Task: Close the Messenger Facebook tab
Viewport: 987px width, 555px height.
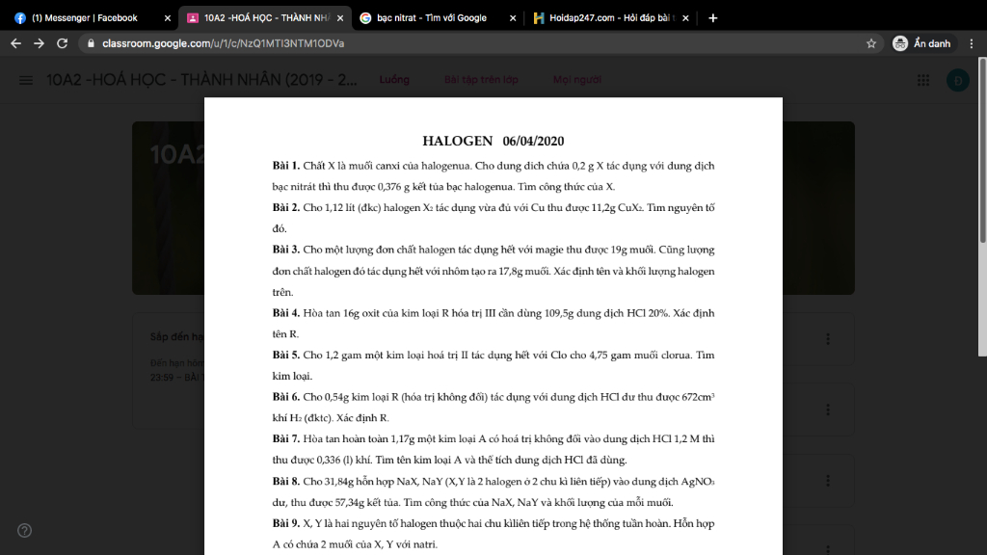Action: 168,18
